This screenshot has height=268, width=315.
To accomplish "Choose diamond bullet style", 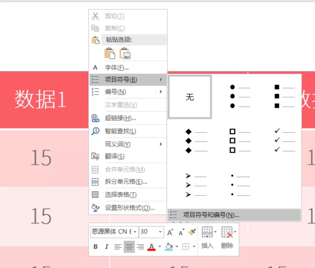I will [x=190, y=141].
